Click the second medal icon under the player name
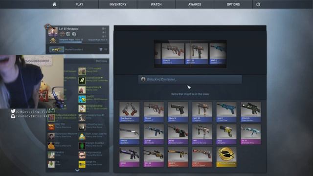 [x=68, y=34]
